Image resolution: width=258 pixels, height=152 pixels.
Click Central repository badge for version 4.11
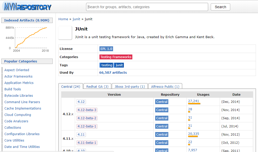(162, 135)
